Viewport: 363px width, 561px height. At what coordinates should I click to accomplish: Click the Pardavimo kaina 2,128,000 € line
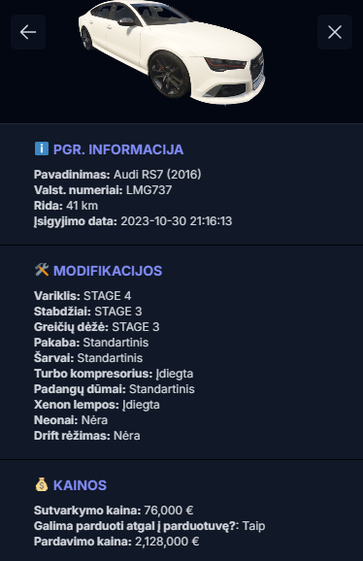[116, 542]
